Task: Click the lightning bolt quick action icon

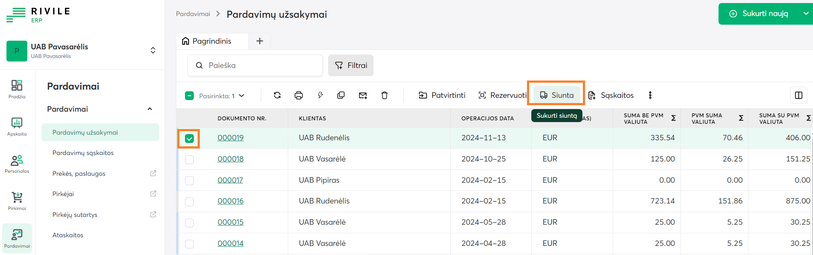Action: tap(320, 95)
